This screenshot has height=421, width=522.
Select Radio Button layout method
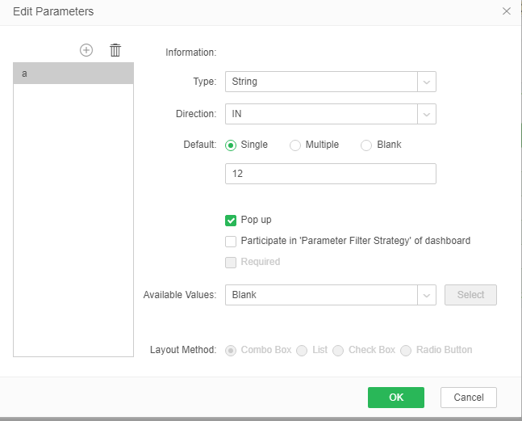coord(406,351)
